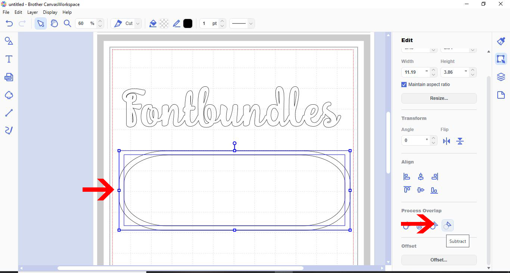This screenshot has height=273, width=510.
Task: Activate the Select arrow tool
Action: tap(41, 23)
